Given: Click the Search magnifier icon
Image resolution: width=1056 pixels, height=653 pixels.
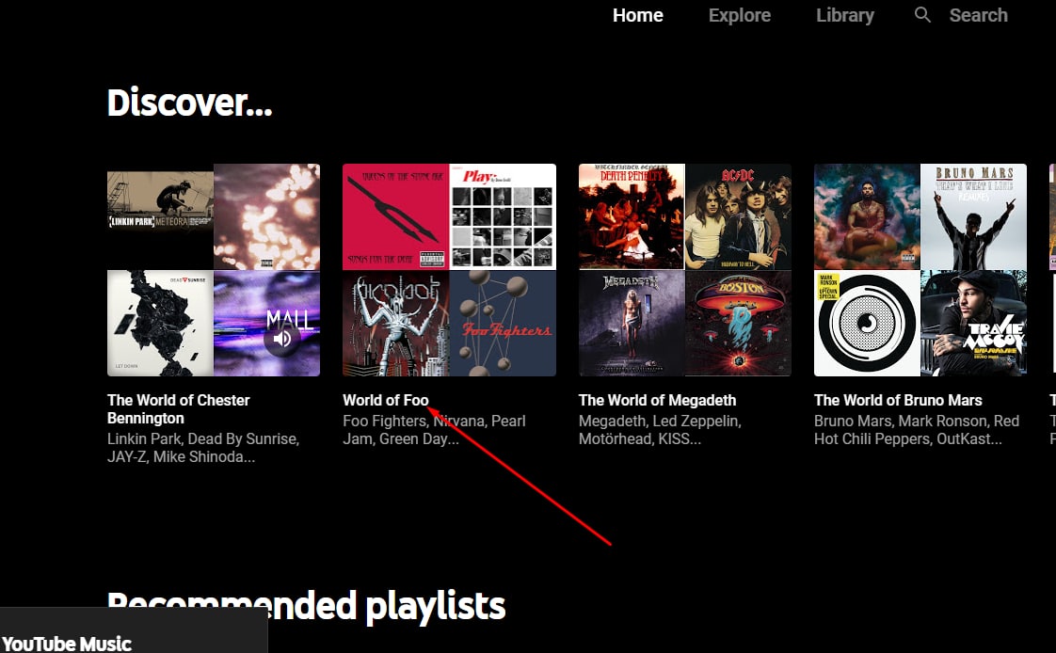Looking at the screenshot, I should click(922, 15).
